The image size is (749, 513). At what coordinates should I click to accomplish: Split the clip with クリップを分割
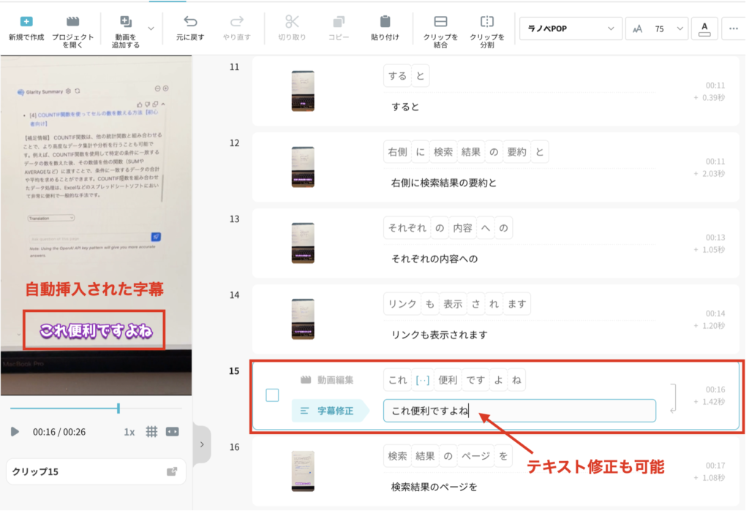pyautogui.click(x=486, y=22)
